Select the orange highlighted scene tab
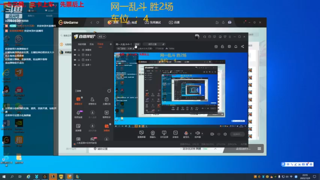Screen dimensions: 320x180 point(100,44)
